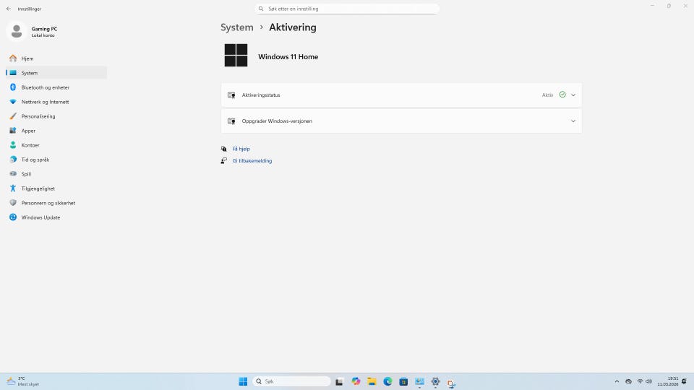Image resolution: width=694 pixels, height=390 pixels.
Task: Click the Gi tilbakemelding link
Action: click(x=252, y=161)
